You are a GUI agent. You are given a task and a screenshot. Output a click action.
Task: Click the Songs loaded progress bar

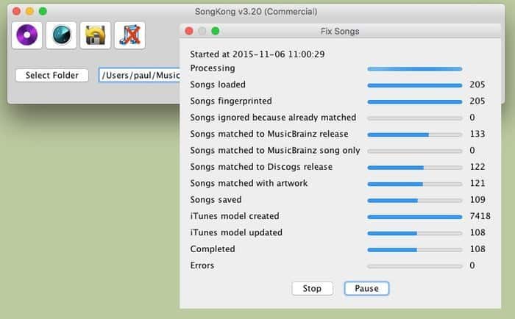pyautogui.click(x=414, y=85)
